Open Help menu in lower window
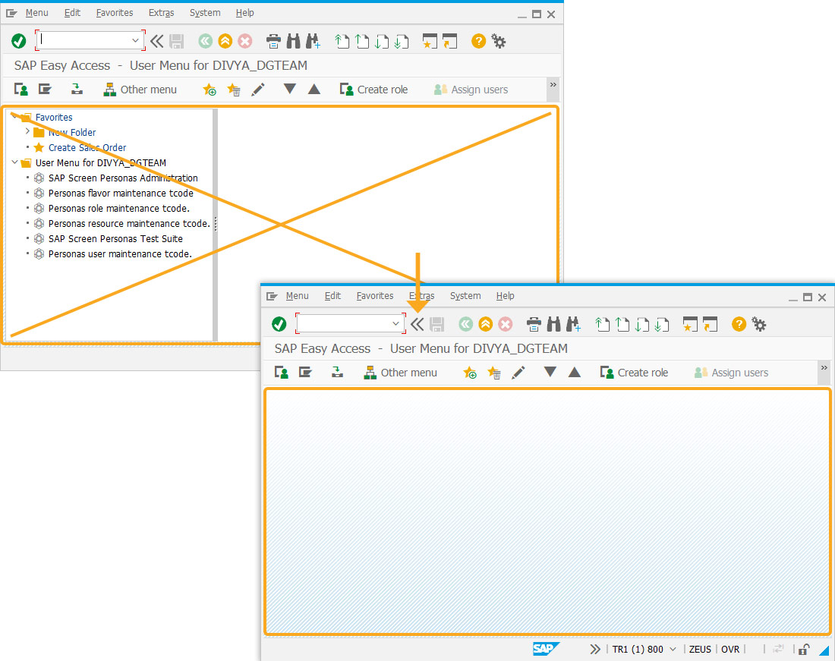Viewport: 835px width, 661px height. pos(505,296)
